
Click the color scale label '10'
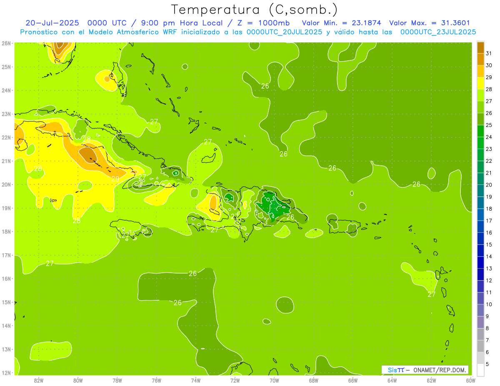(x=489, y=304)
